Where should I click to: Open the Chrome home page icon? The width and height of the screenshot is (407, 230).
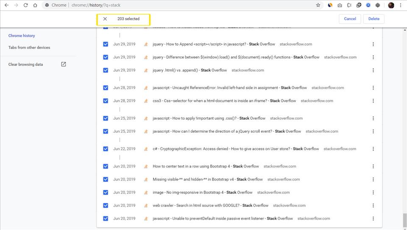coord(35,5)
